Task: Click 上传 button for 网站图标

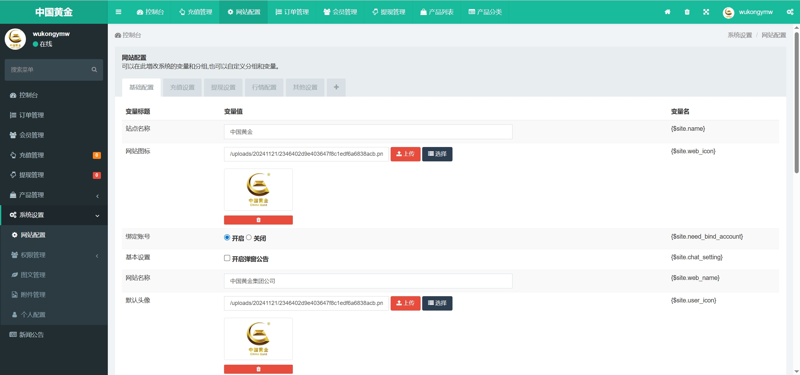Action: point(405,154)
